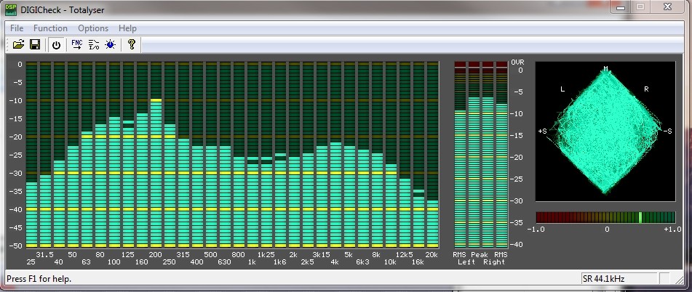The height and width of the screenshot is (292, 692).
Task: Click the yellow question mark help icon
Action: coord(132,45)
